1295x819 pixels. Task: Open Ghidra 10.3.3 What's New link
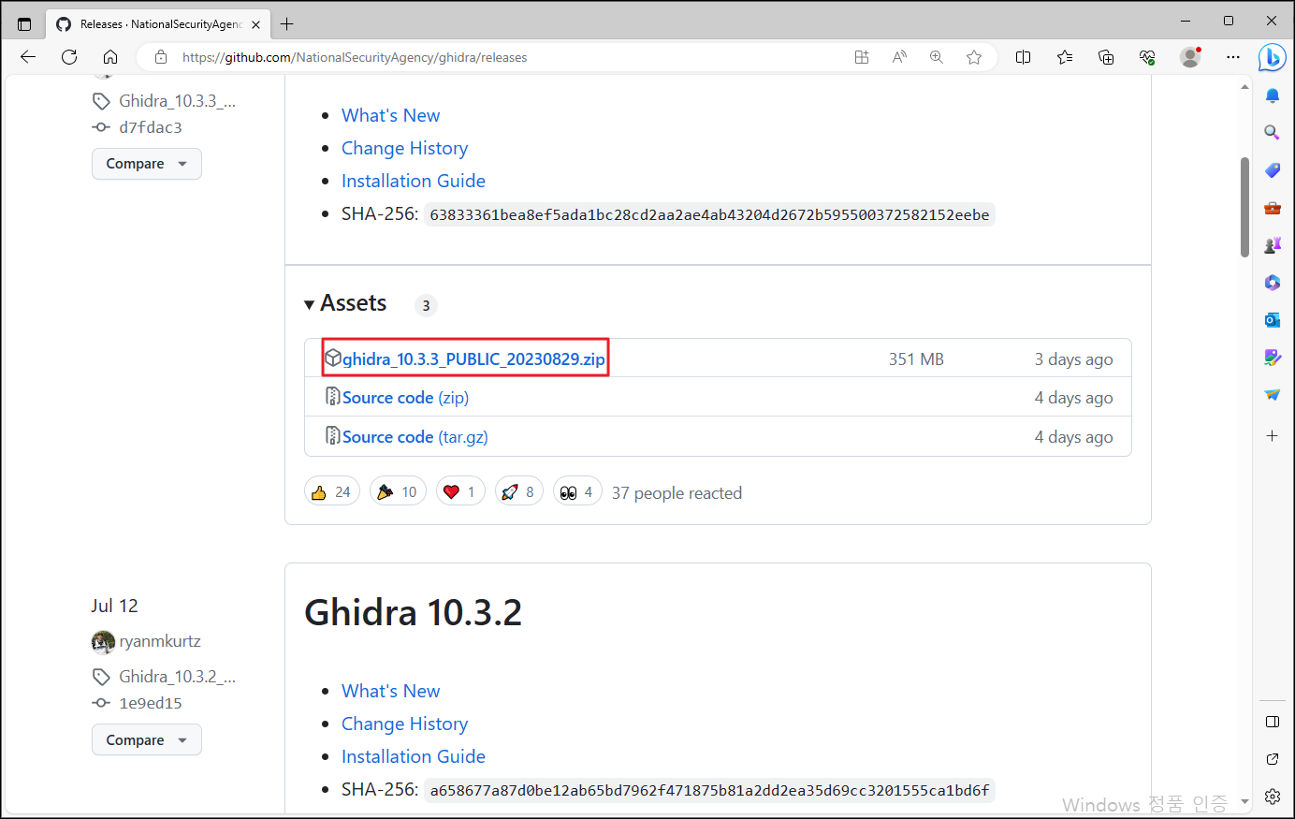click(x=390, y=115)
